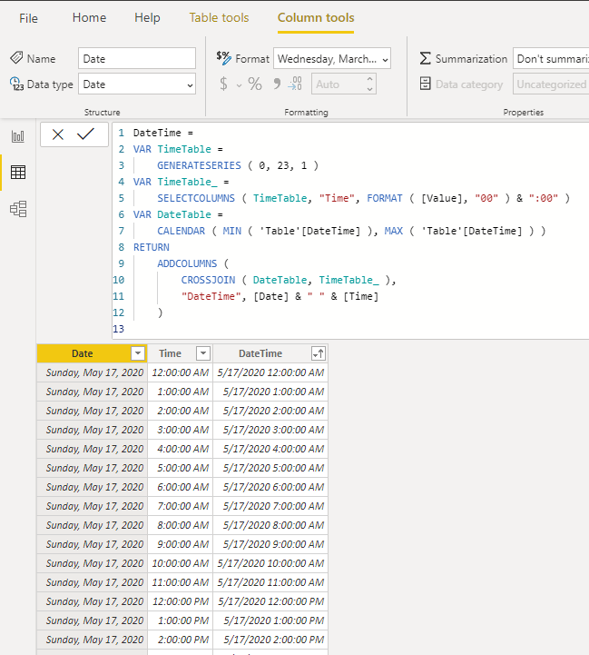Click the Name tag icon
This screenshot has width=589, height=655.
[16, 57]
